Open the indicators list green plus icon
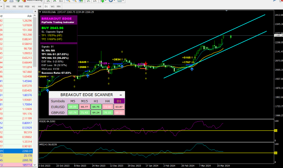 (103, 1)
